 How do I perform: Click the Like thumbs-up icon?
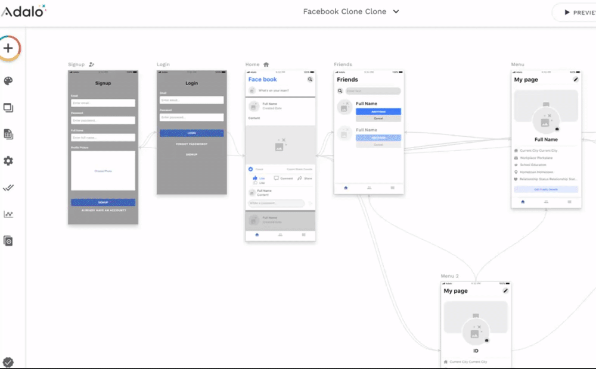coord(255,178)
